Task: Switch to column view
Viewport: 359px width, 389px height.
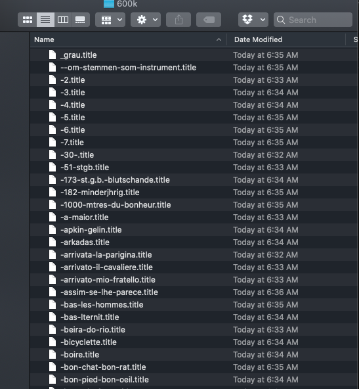Action: (x=63, y=20)
